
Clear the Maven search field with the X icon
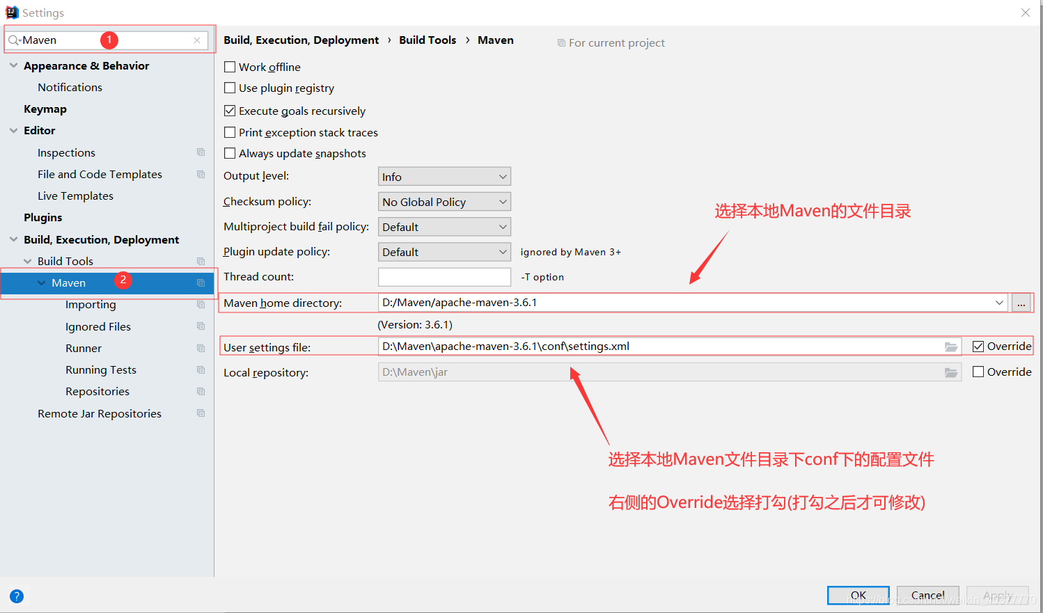(x=197, y=40)
